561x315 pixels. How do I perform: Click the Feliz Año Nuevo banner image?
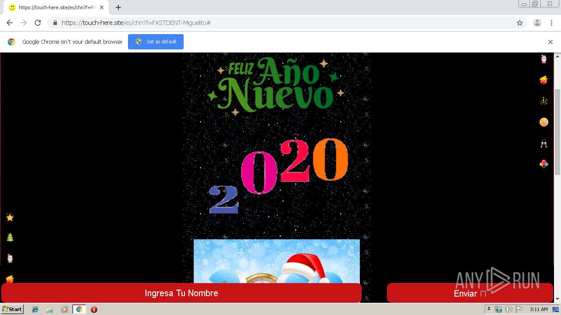pyautogui.click(x=275, y=86)
